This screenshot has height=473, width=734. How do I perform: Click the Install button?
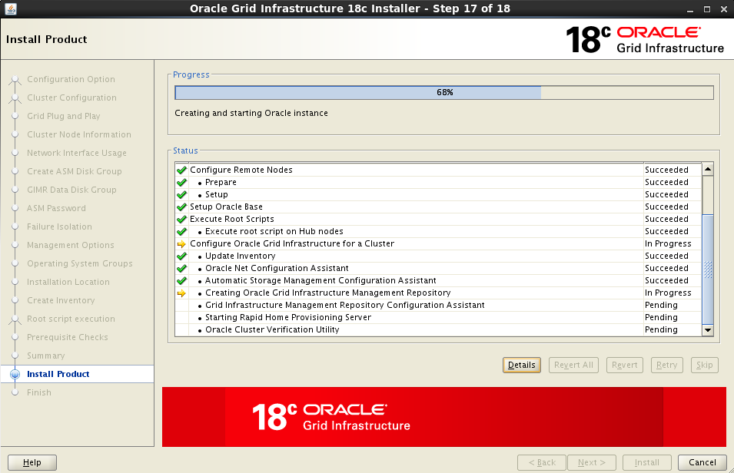[x=647, y=462]
